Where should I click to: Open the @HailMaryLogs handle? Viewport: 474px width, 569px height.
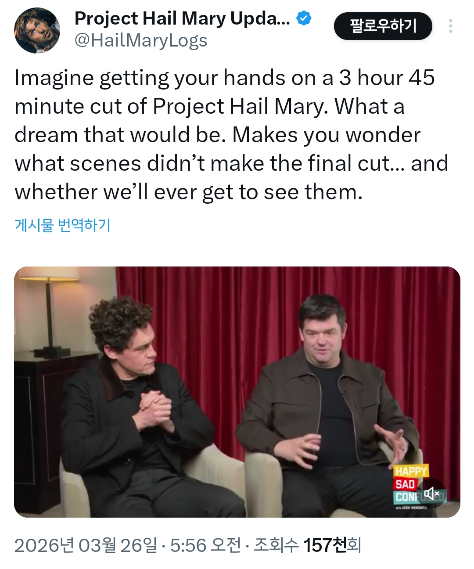[141, 41]
